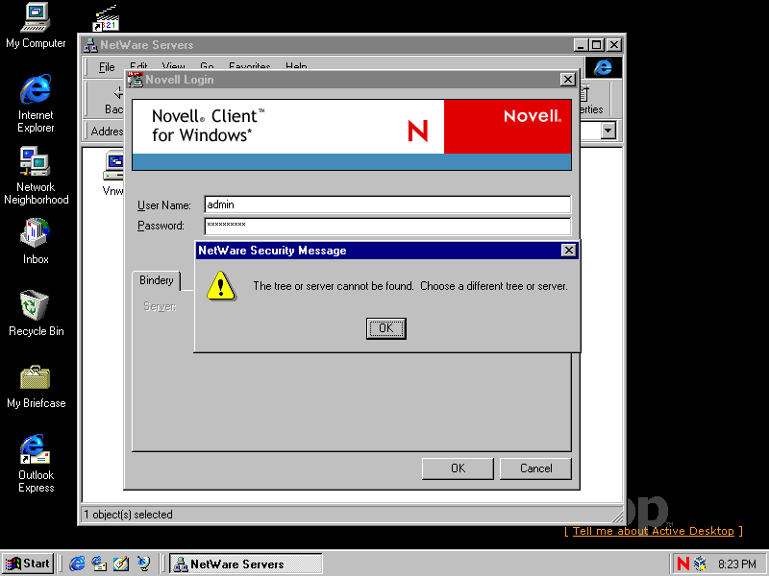Click OK in the Novell Login dialog

click(x=458, y=468)
